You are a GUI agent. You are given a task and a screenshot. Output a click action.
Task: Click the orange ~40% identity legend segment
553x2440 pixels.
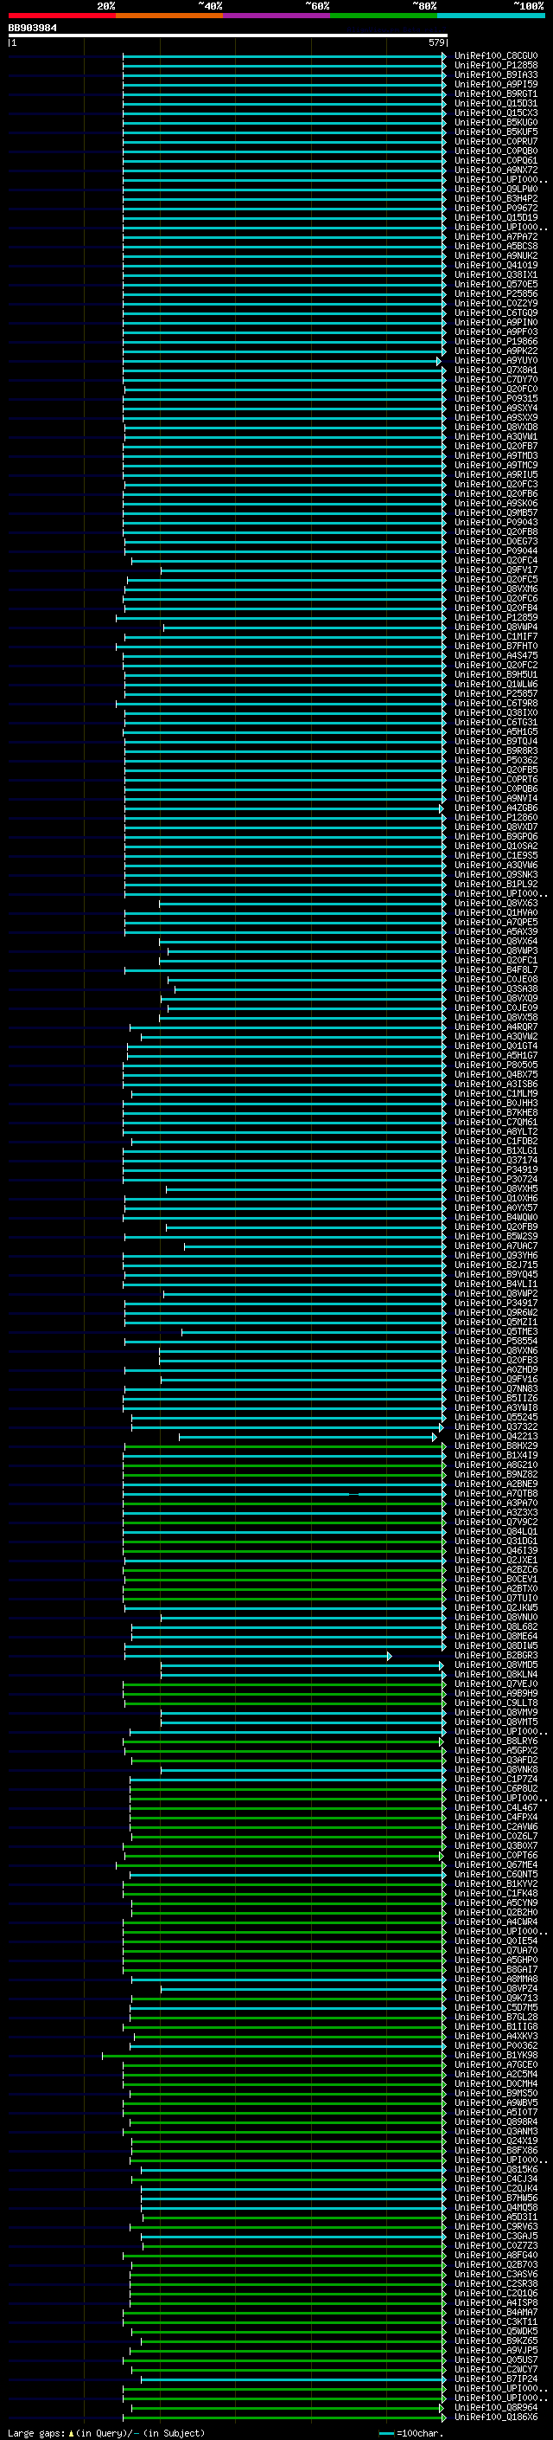(169, 16)
